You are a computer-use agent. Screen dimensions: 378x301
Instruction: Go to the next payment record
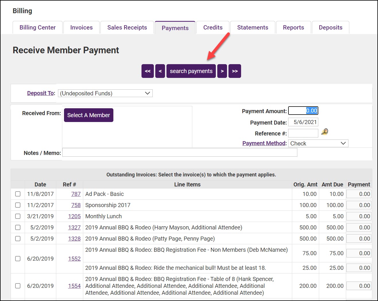point(222,71)
